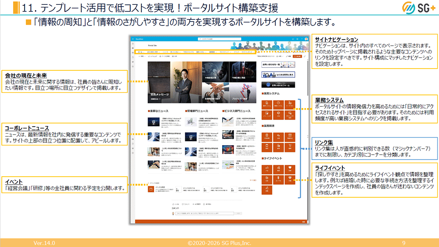The image size is (439, 247).
Task: Open the first 01 date event card
Action: pos(187,189)
